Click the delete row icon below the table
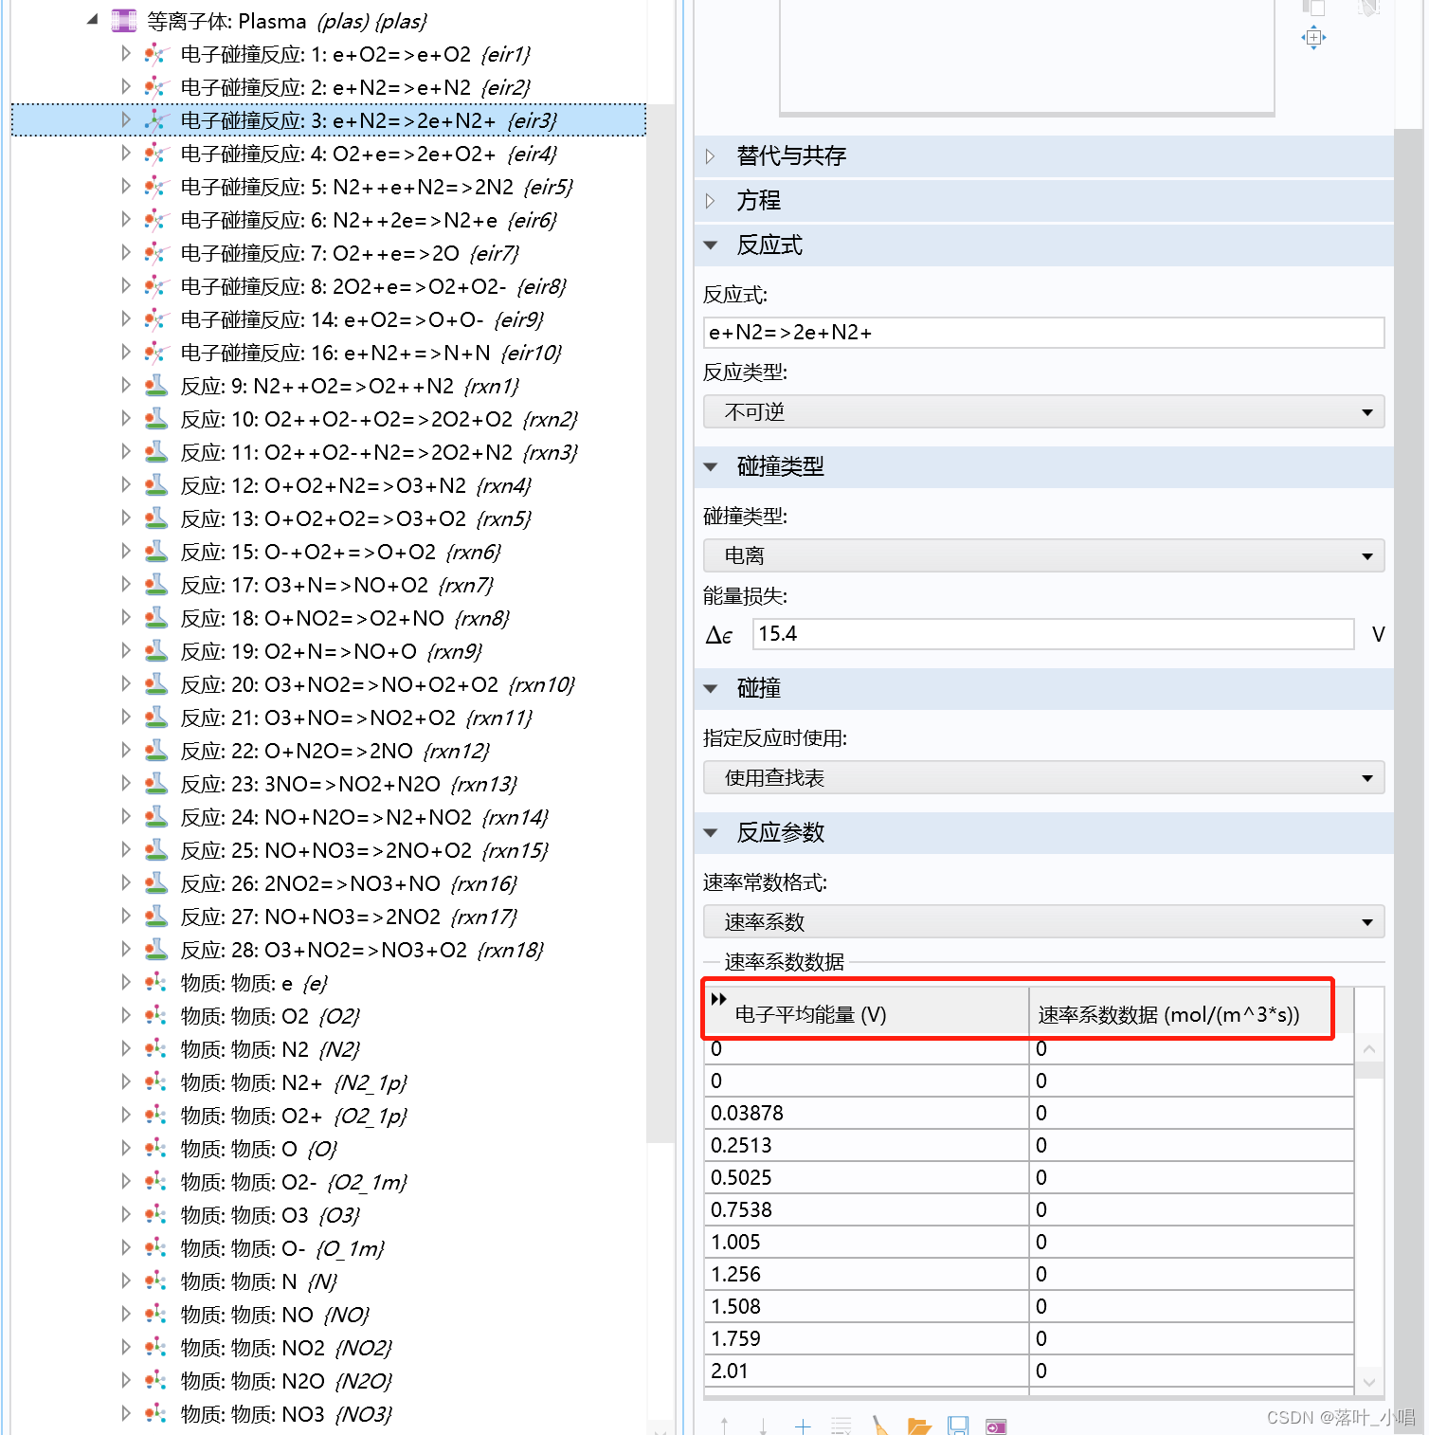This screenshot has width=1429, height=1435. (x=841, y=1426)
